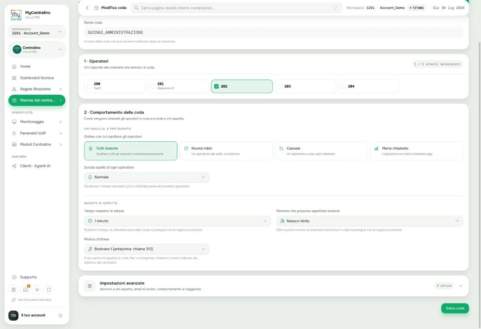The image size is (481, 329).
Task: Open the Tempo massimo in attesa dropdown
Action: 178,221
